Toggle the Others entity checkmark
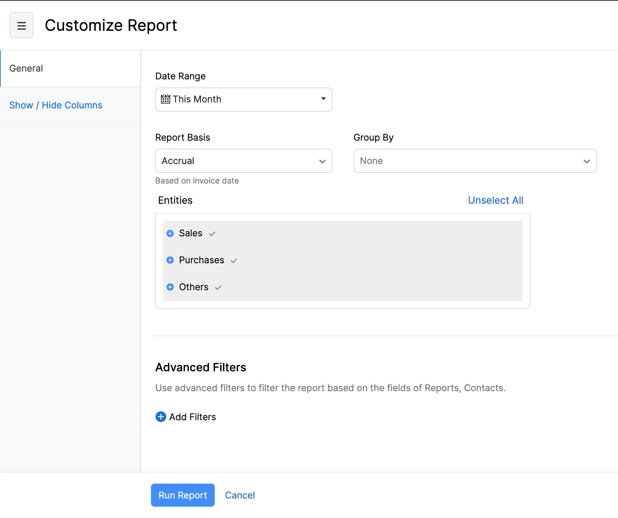Viewport: 618px width, 518px height. [218, 288]
